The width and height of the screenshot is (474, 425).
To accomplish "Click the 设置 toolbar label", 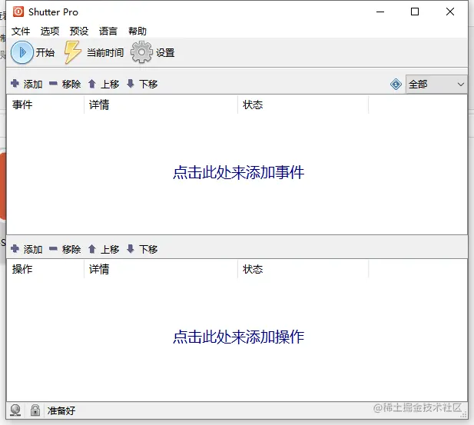I will (165, 52).
